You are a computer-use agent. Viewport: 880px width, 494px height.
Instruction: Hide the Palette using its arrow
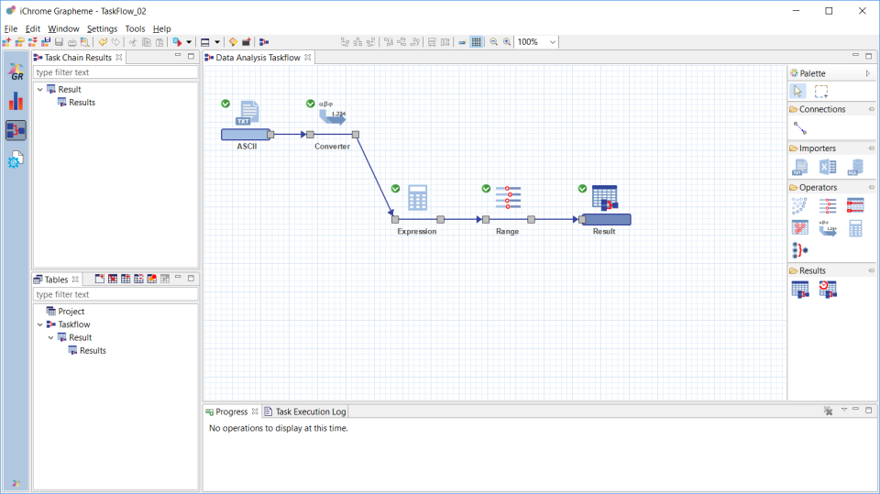coord(868,73)
